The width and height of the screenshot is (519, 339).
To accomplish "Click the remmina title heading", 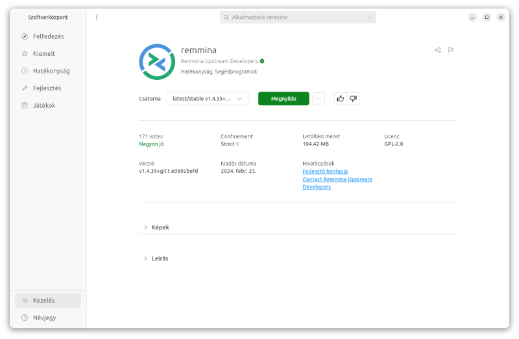I will pos(199,50).
